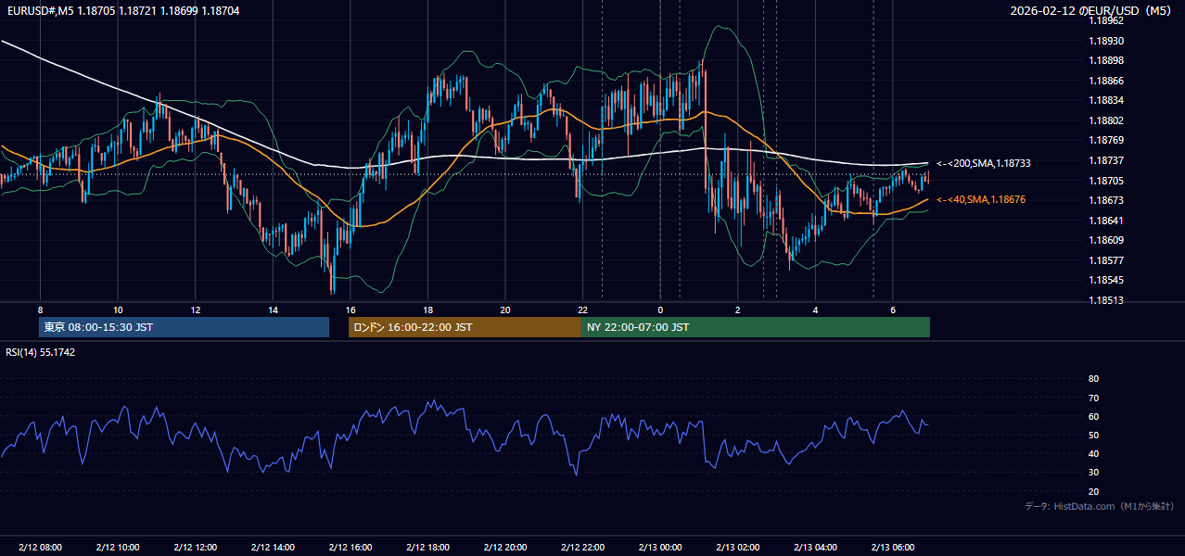Select the NY 22:00-07:00 JST session bar
Viewport: 1185px width, 556px height.
pos(756,327)
